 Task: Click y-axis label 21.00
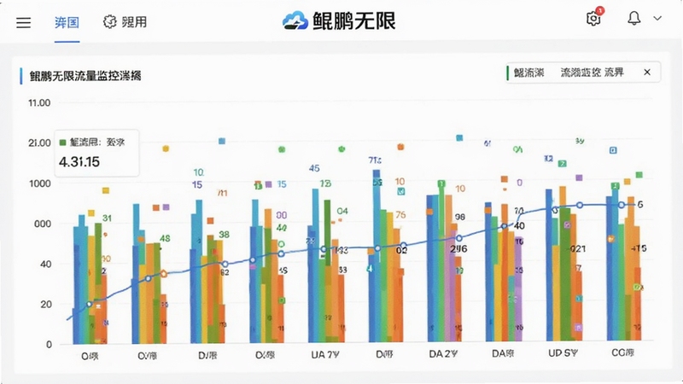39,143
